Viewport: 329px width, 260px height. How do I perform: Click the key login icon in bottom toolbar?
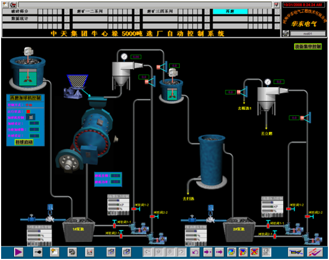click(x=38, y=252)
